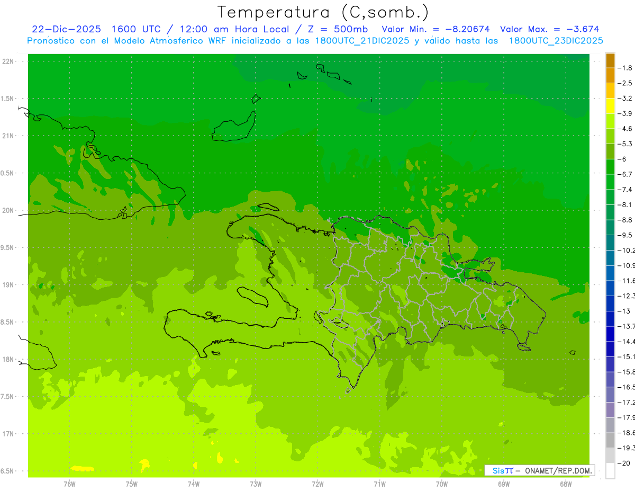Click the '-9.5' legend value
635x491 pixels.
pyautogui.click(x=625, y=235)
